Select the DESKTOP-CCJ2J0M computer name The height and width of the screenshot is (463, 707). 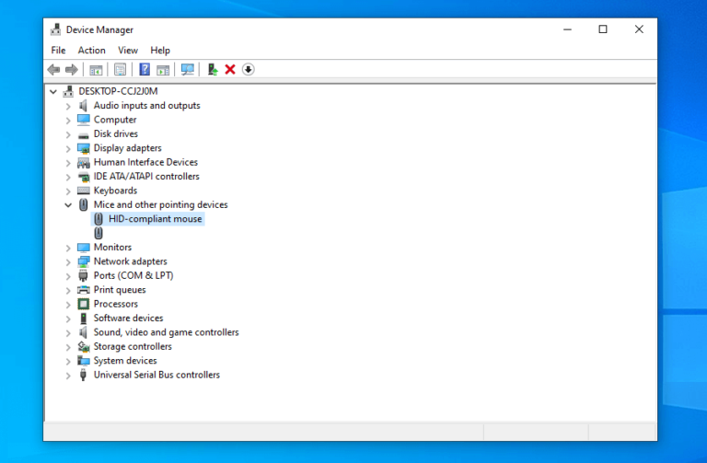pyautogui.click(x=118, y=91)
